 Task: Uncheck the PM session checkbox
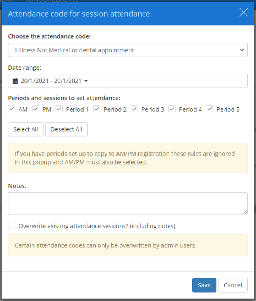click(x=36, y=109)
